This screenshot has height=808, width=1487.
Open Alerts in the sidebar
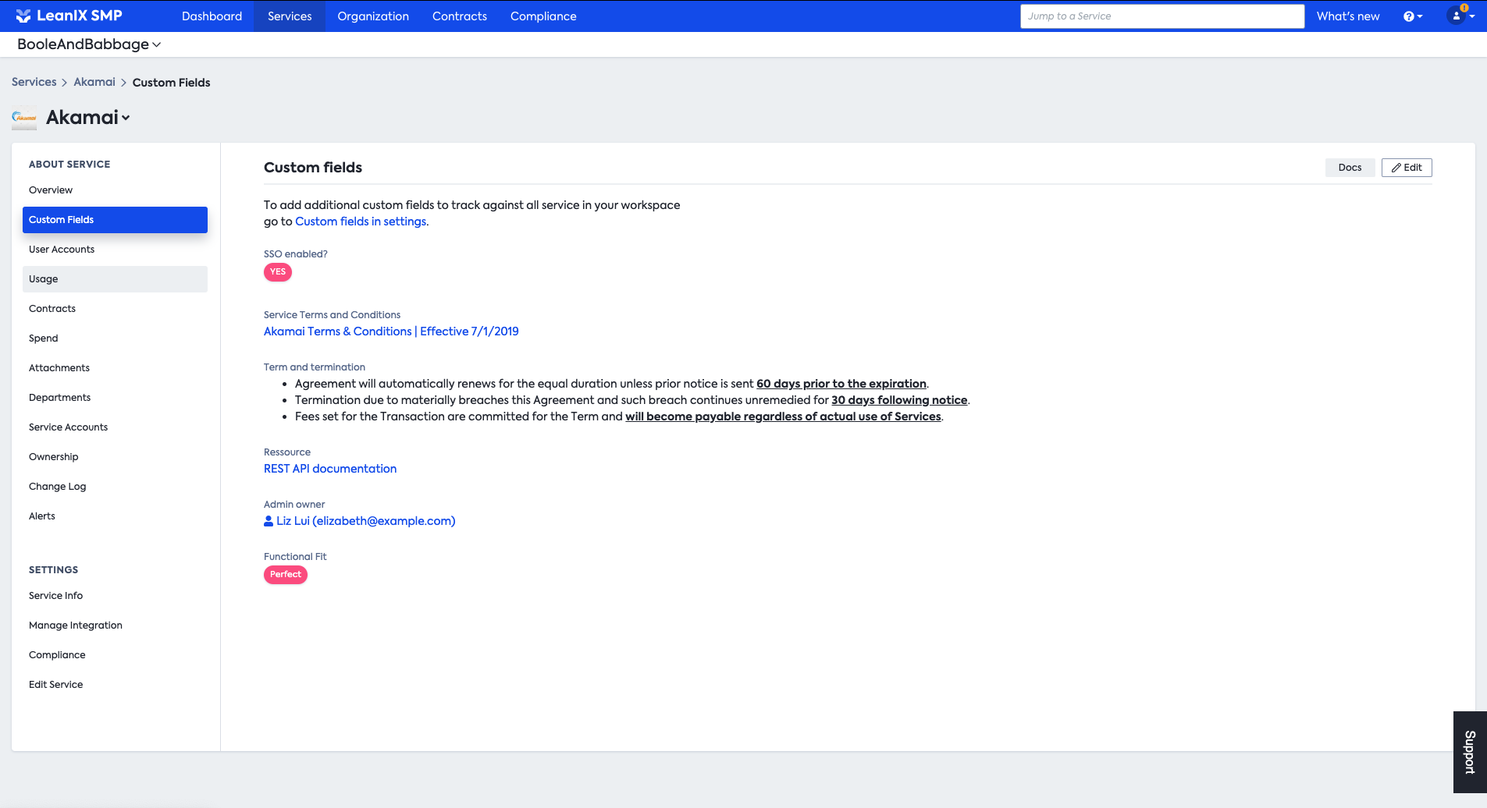[115, 516]
